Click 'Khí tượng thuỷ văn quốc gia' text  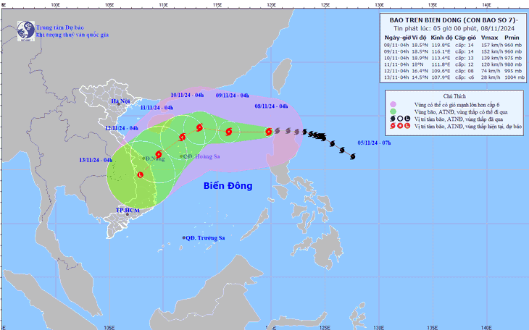(x=72, y=35)
